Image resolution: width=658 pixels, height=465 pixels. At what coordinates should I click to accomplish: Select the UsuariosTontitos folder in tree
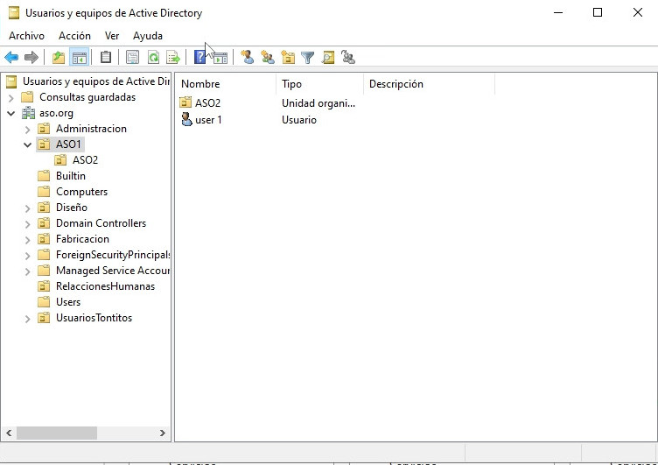[x=94, y=318]
